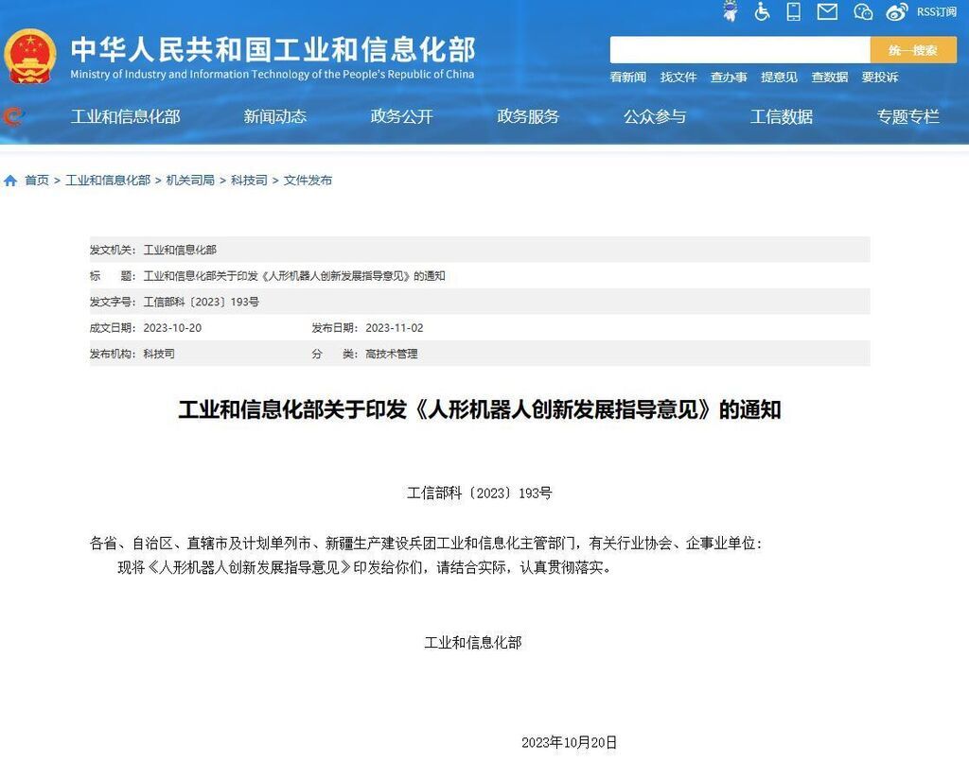Click the robot assistant mascot icon
The width and height of the screenshot is (969, 762).
[x=730, y=11]
